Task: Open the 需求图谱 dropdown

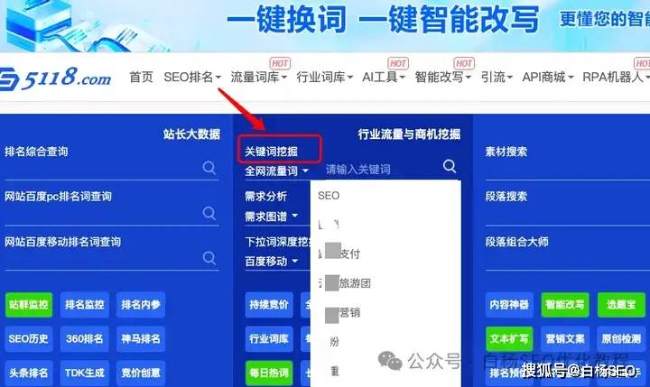Action: [271, 217]
